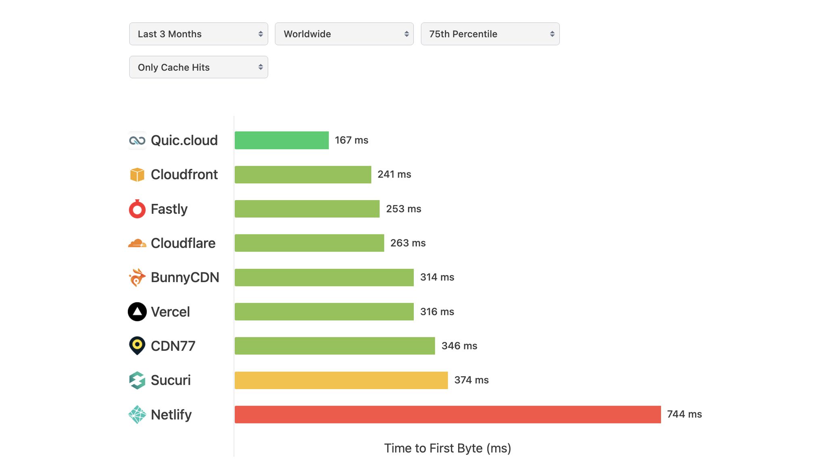Select the Cloudflare orange cloud icon
This screenshot has width=826, height=467.
click(137, 243)
